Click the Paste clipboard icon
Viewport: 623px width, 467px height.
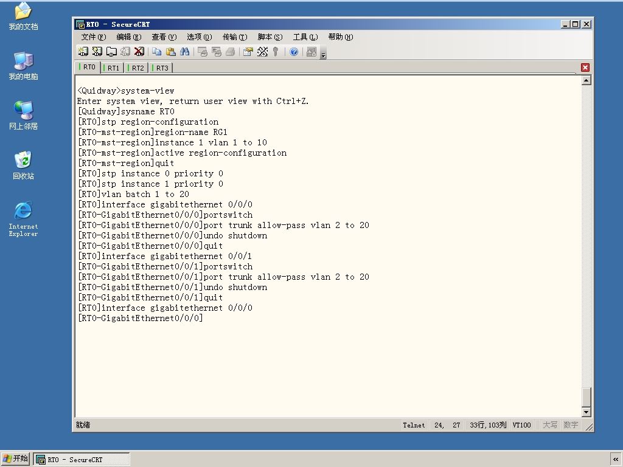171,52
